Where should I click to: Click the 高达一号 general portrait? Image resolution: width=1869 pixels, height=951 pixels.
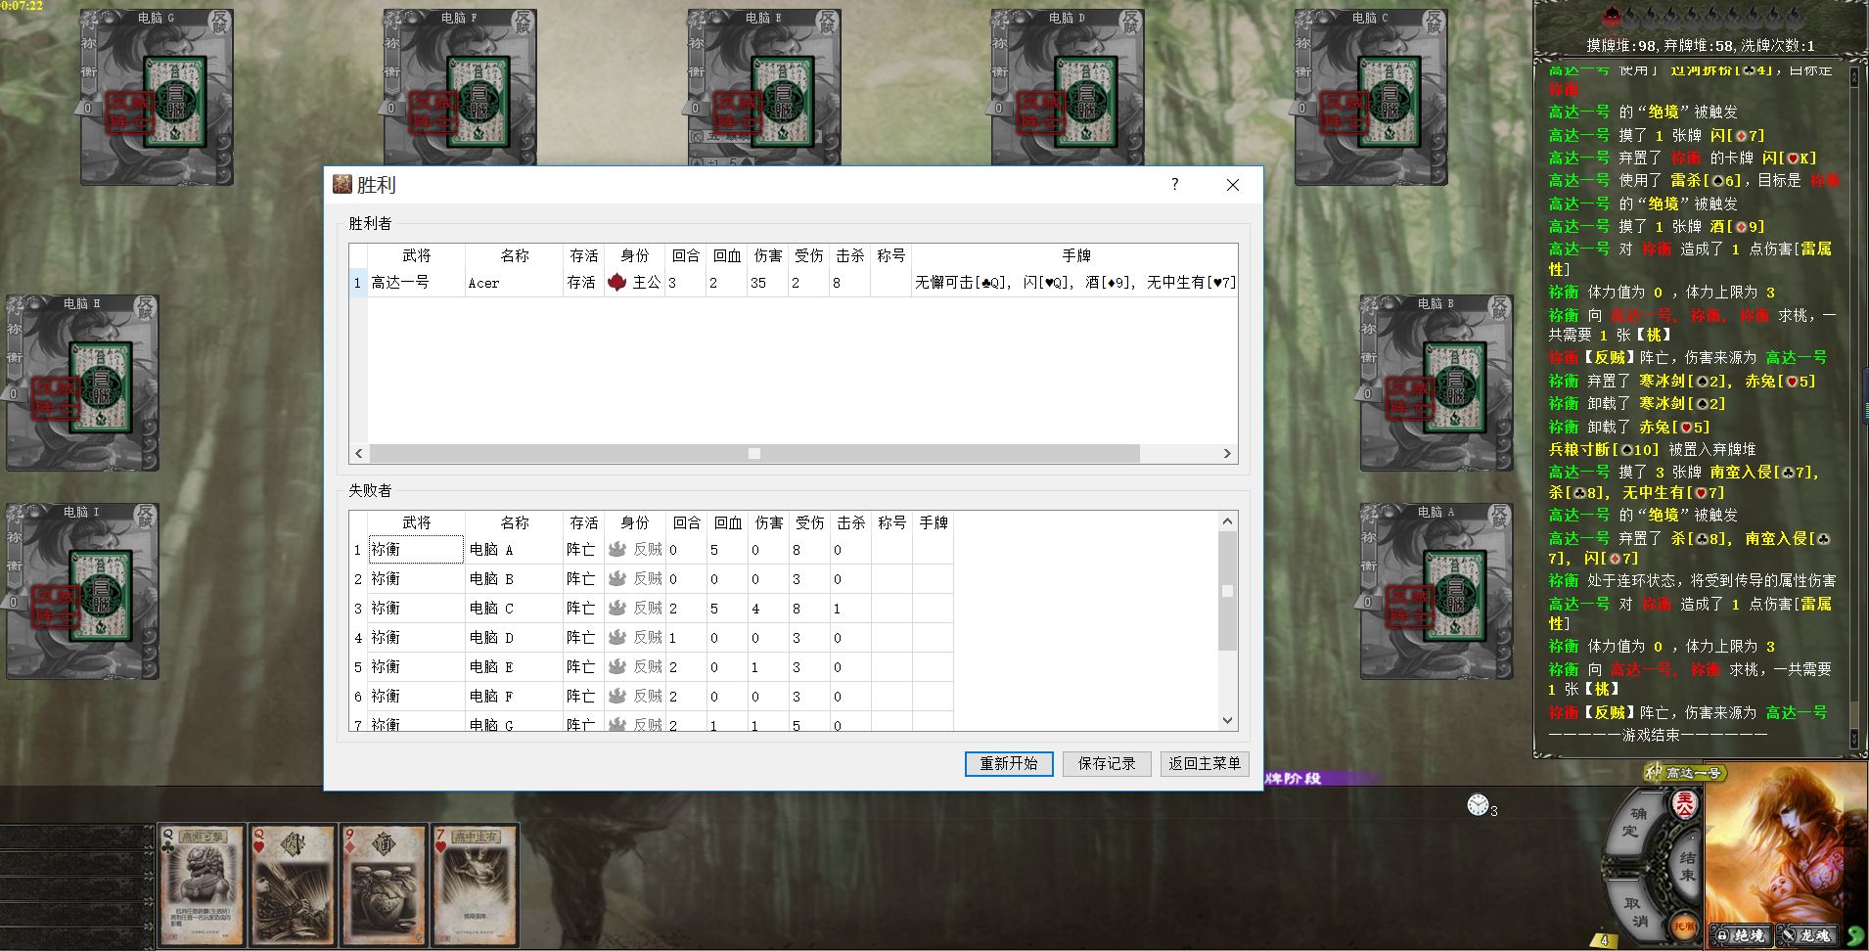pyautogui.click(x=1786, y=851)
